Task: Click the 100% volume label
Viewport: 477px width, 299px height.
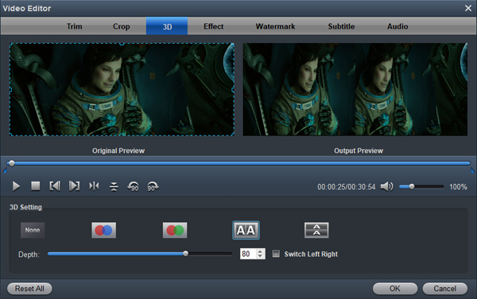Action: pyautogui.click(x=458, y=186)
